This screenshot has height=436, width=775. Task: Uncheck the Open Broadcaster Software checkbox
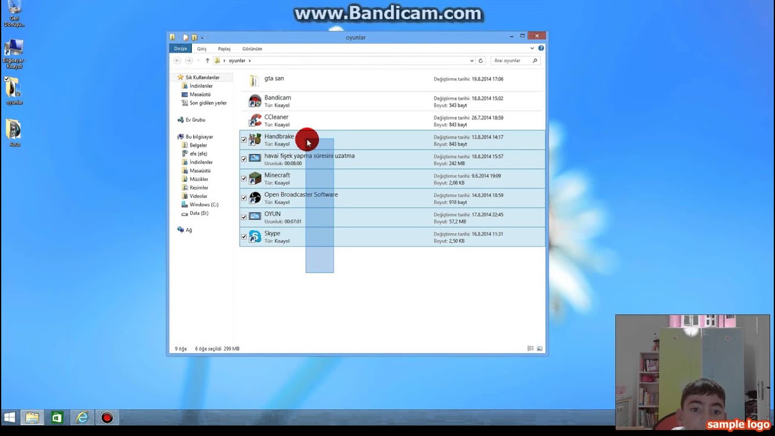click(x=244, y=198)
